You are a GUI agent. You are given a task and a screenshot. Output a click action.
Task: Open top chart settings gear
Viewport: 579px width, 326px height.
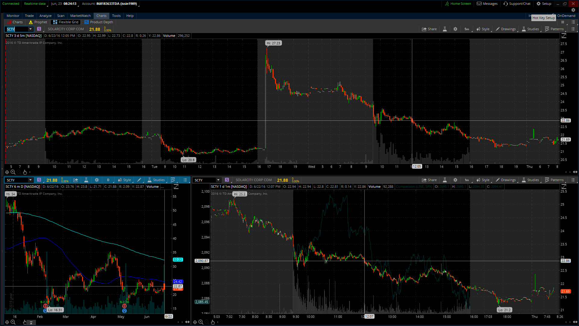[x=455, y=29]
